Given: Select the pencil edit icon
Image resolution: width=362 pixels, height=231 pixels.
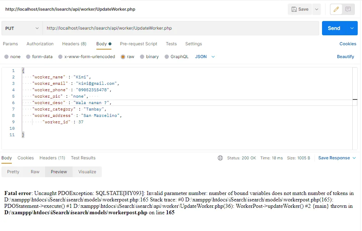Looking at the screenshot, I should click(x=336, y=9).
